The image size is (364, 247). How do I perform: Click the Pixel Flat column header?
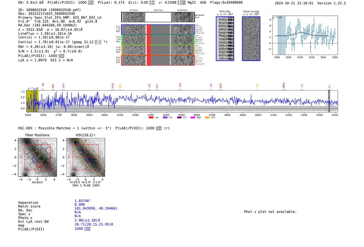point(158,10)
